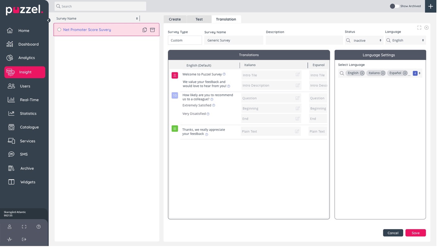Click the archive icon on Net Promoter Score survey

tap(153, 30)
